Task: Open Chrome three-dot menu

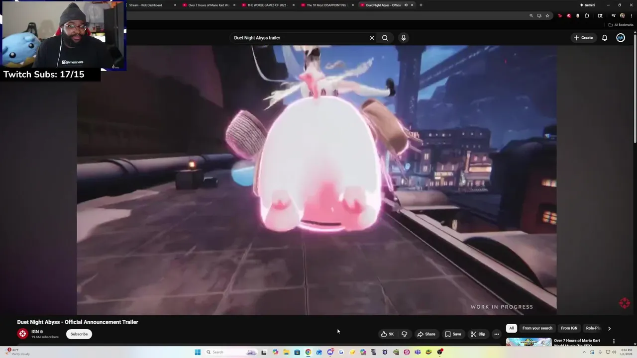Action: [632, 15]
